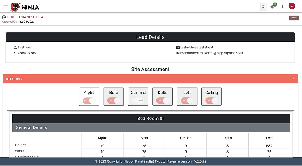The height and width of the screenshot is (166, 302).
Task: Collapse the Bed Room 01 section chevron
Action: 293,79
